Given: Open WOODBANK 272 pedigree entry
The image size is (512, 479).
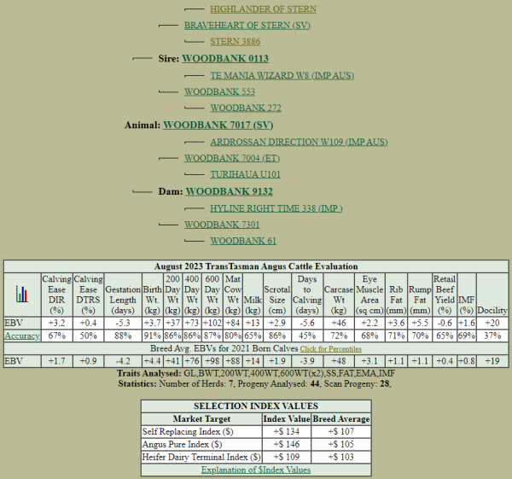Looking at the screenshot, I should 246,108.
